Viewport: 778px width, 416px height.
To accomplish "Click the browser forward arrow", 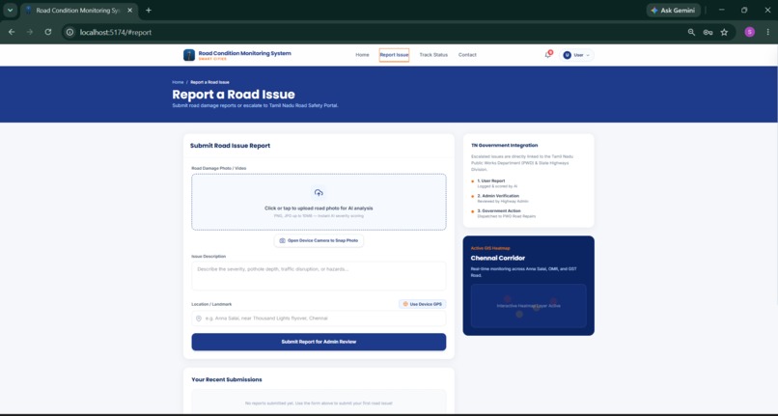I will point(30,32).
